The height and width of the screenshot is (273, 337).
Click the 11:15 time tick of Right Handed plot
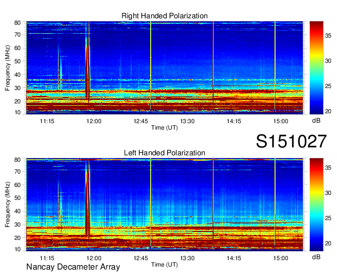tap(47, 121)
